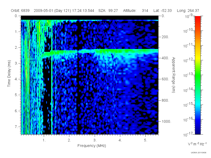The image size is (211, 158).
Task: Click the 10^-13 colorbar tick label
Action: point(188,75)
